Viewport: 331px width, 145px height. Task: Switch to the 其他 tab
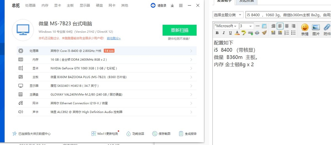125,6
